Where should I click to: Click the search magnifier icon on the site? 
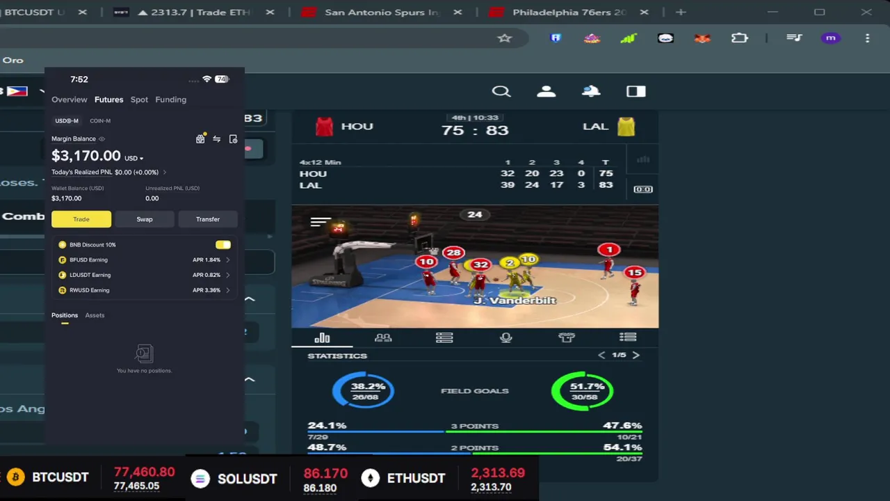501,91
